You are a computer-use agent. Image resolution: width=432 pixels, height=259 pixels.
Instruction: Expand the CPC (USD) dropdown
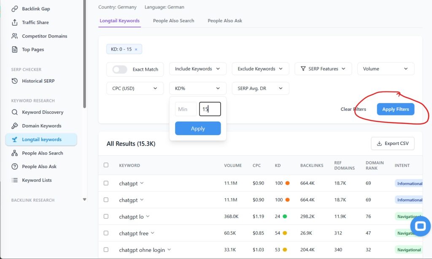(135, 88)
